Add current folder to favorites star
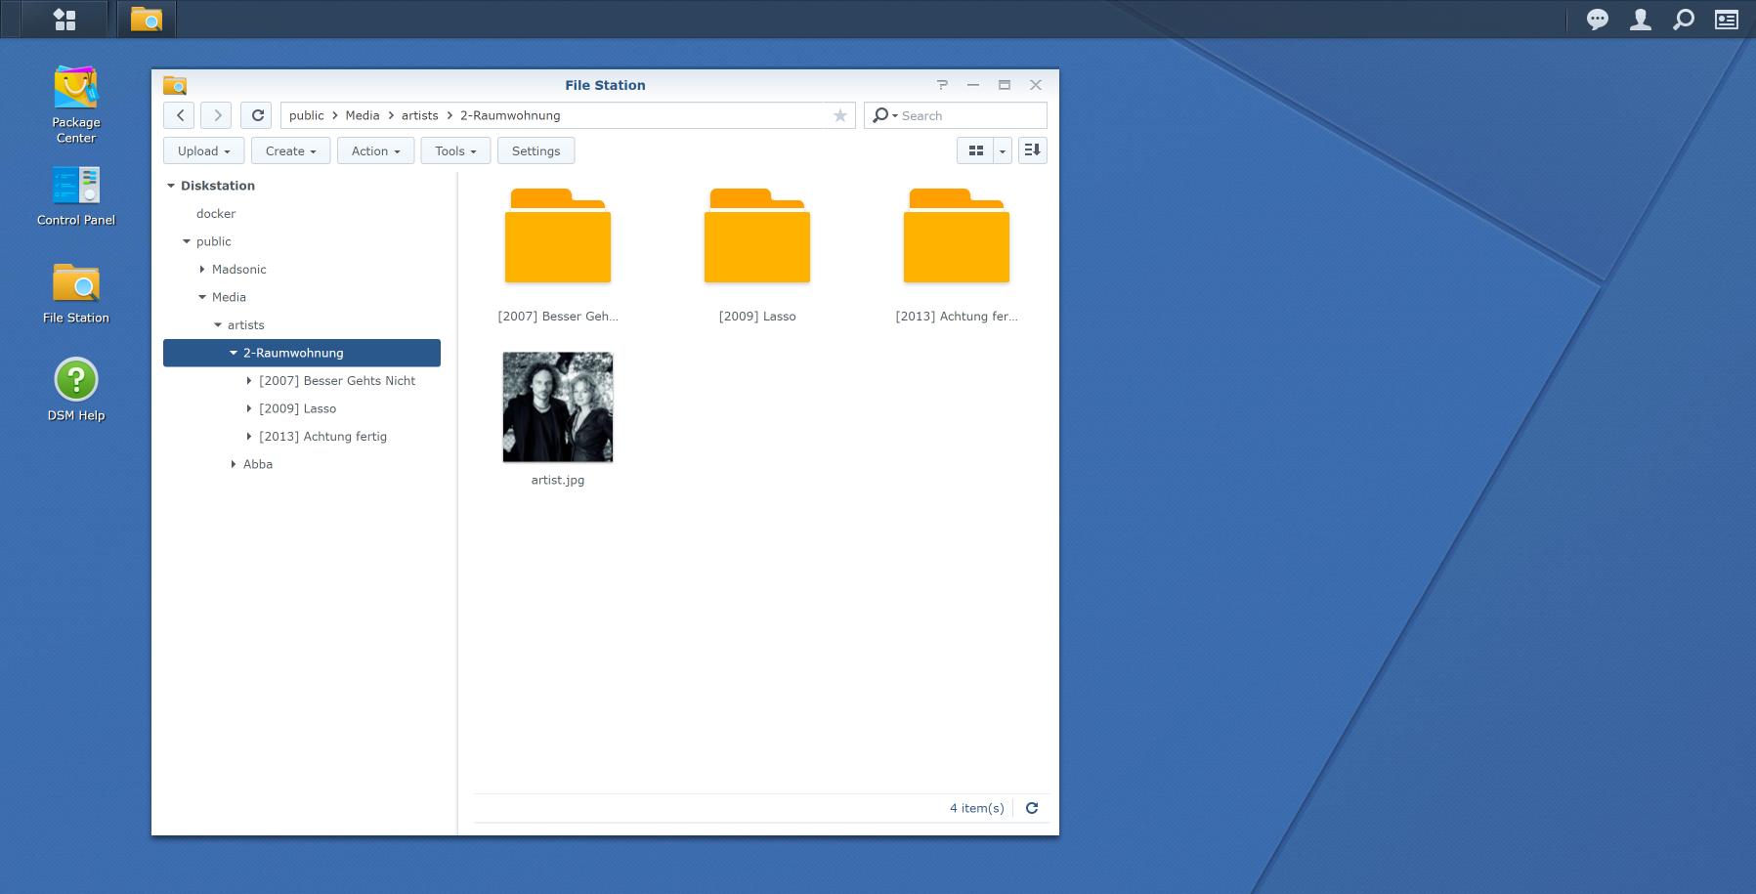The image size is (1756, 894). 839,115
